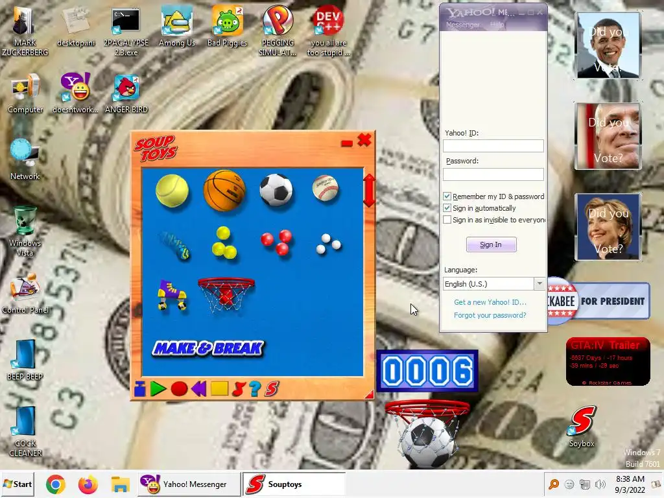This screenshot has width=664, height=498.
Task: Open the Soybox desktop shortcut
Action: tap(582, 427)
